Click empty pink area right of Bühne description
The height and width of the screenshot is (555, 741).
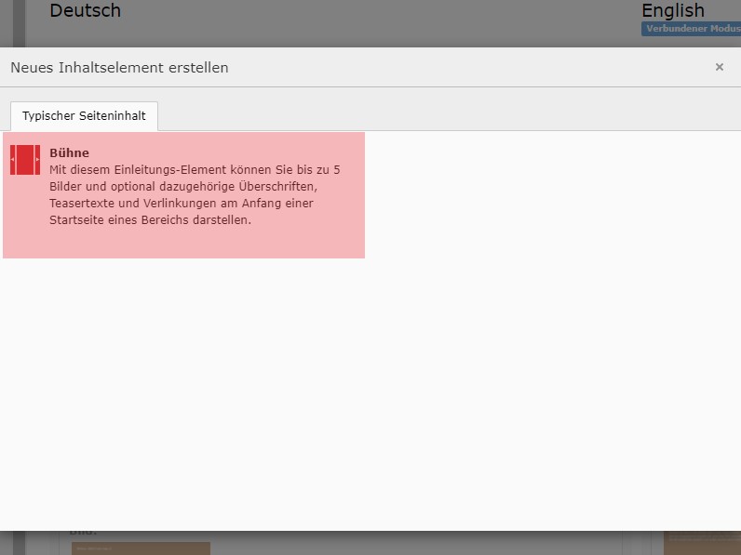click(x=349, y=214)
